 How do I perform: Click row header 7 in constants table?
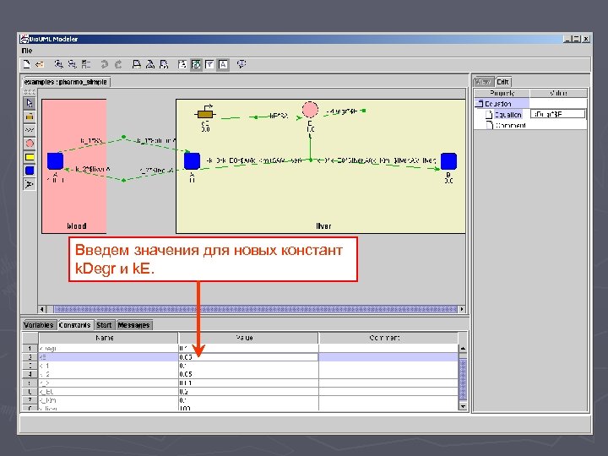tap(30, 400)
